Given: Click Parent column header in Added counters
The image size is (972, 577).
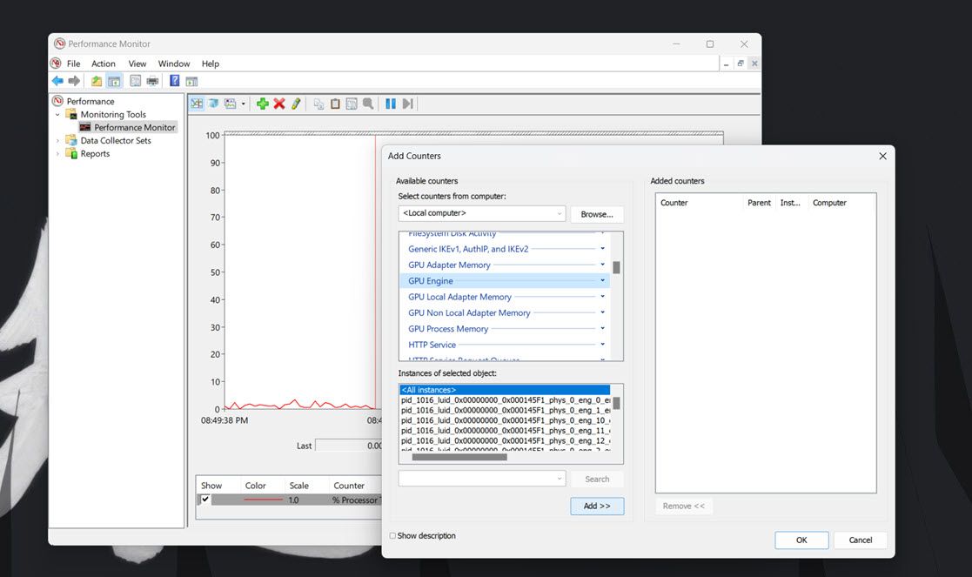Looking at the screenshot, I should coord(759,203).
